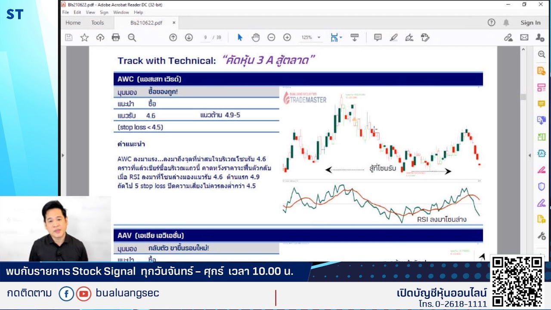Open the Help menu
The width and height of the screenshot is (551, 310).
point(138,12)
